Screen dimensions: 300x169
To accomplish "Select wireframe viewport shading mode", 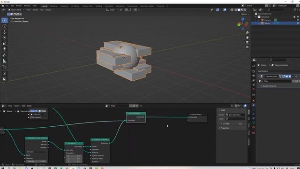I will tap(236, 10).
